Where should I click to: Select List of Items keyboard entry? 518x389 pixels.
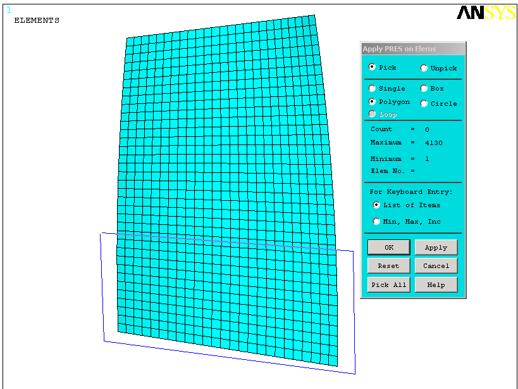376,205
